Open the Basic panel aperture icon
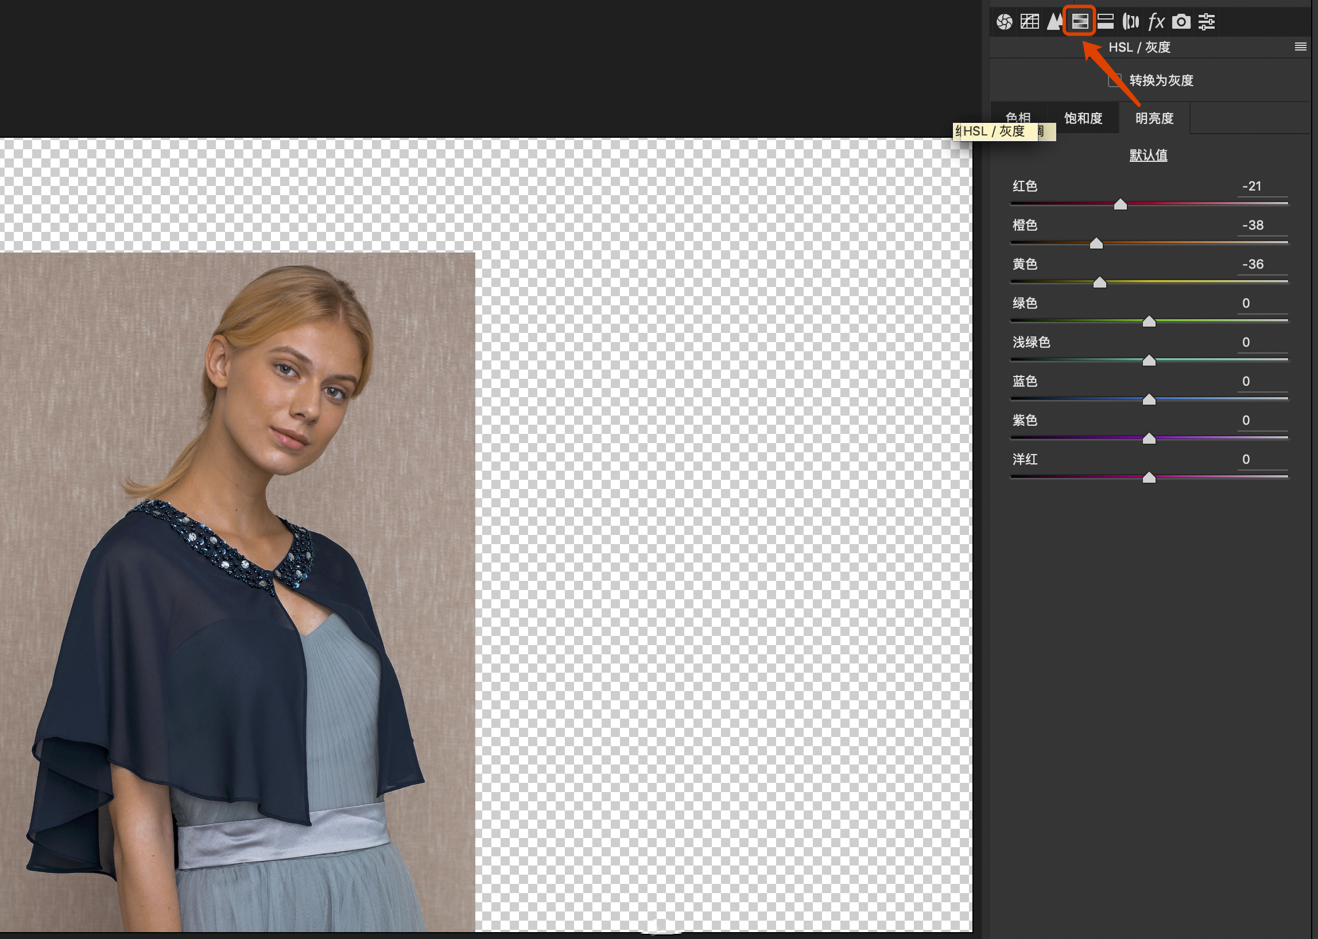The image size is (1318, 939). 1005,22
